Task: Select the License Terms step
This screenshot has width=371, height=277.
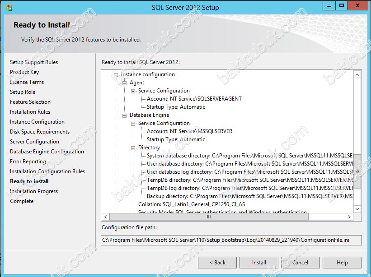Action: click(27, 82)
